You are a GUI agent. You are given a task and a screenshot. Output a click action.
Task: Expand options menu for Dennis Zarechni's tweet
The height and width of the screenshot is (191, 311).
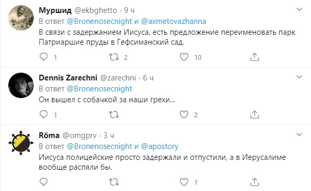point(299,77)
